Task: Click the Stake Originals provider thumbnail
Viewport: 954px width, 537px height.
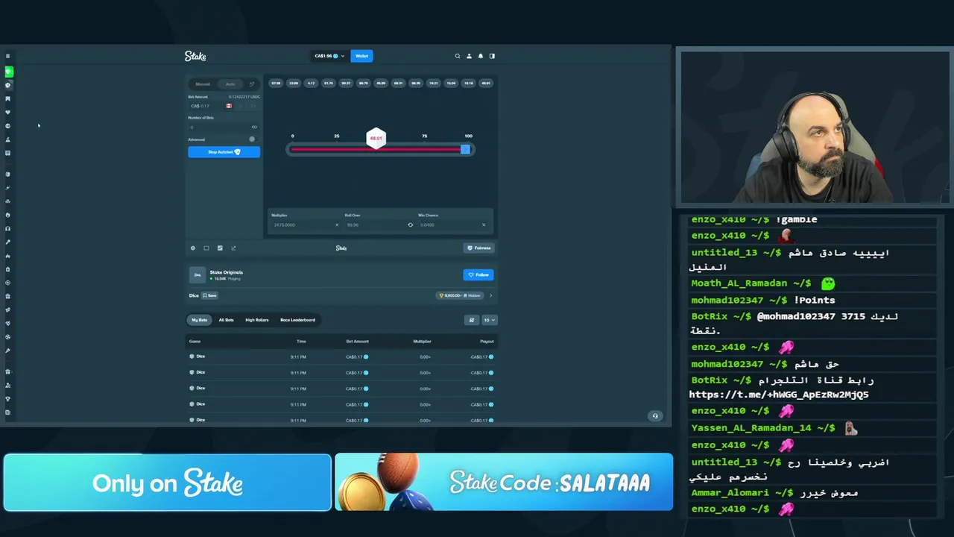Action: pyautogui.click(x=198, y=275)
